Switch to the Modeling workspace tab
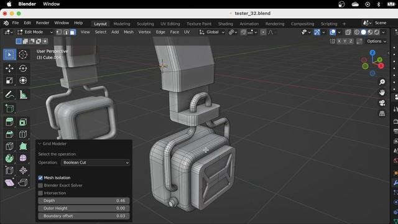Viewport: 398px width, 224px height. click(122, 24)
